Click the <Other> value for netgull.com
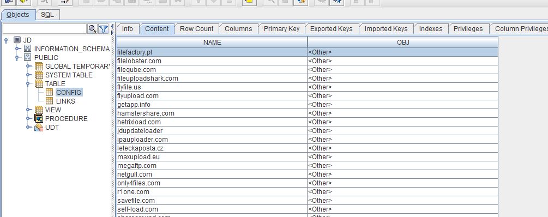This screenshot has width=548, height=217. pyautogui.click(x=403, y=174)
